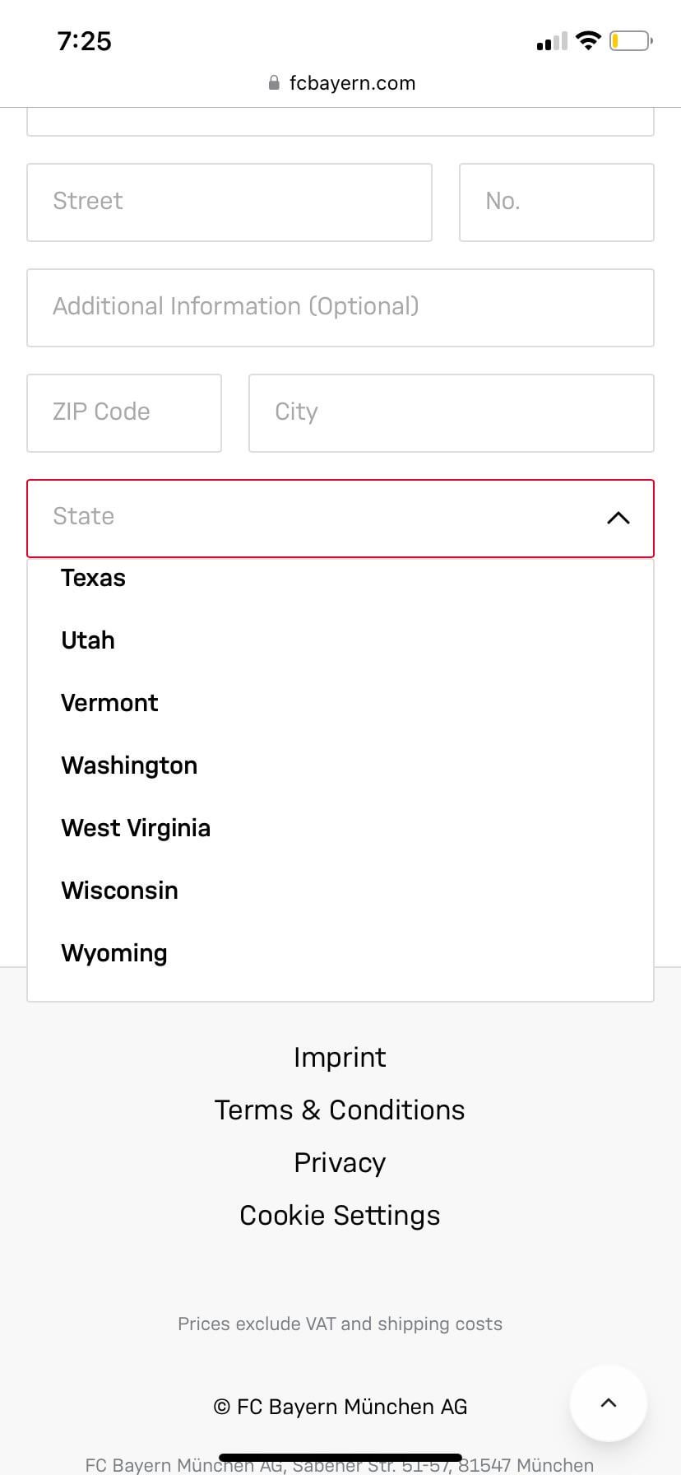Tap the lock icon in address bar

click(x=274, y=83)
